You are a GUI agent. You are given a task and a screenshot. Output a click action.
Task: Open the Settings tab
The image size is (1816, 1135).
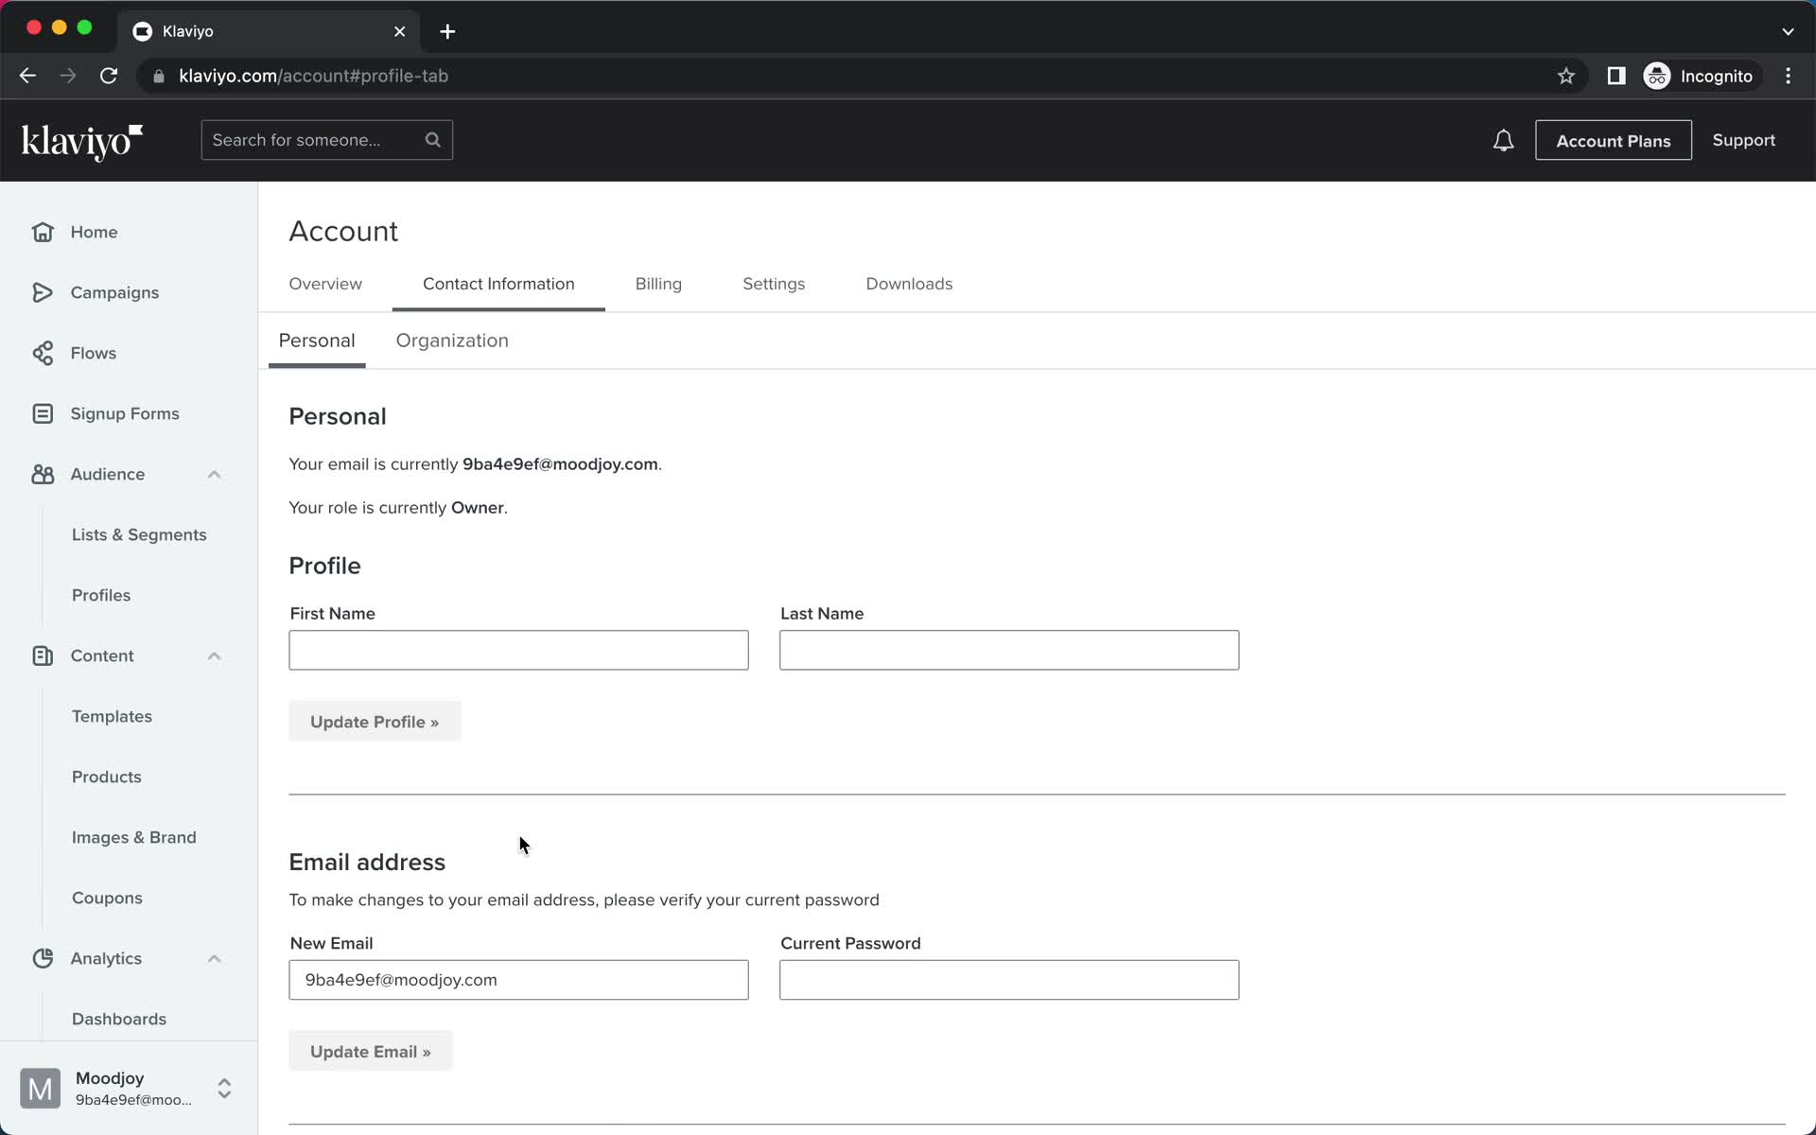click(774, 284)
